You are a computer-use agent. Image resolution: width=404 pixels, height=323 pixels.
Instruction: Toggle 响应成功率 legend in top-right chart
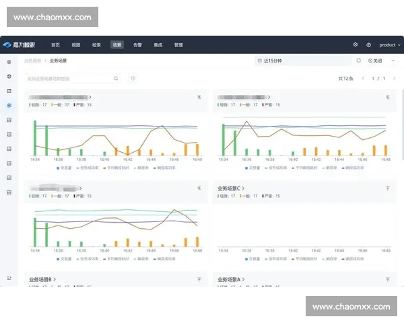point(353,167)
